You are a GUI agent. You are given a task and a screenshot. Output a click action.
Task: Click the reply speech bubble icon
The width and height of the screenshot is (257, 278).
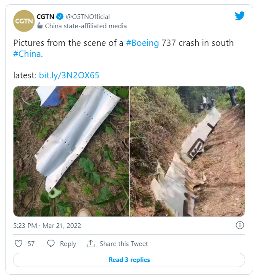click(x=51, y=243)
